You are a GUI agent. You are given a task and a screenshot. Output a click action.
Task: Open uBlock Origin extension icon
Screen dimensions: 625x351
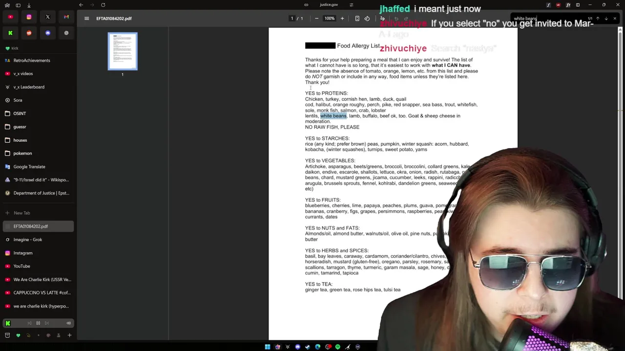pyautogui.click(x=558, y=5)
